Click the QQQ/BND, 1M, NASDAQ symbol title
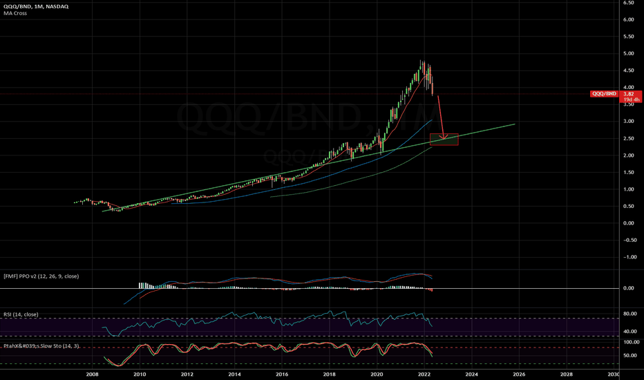The image size is (644, 380). point(36,7)
